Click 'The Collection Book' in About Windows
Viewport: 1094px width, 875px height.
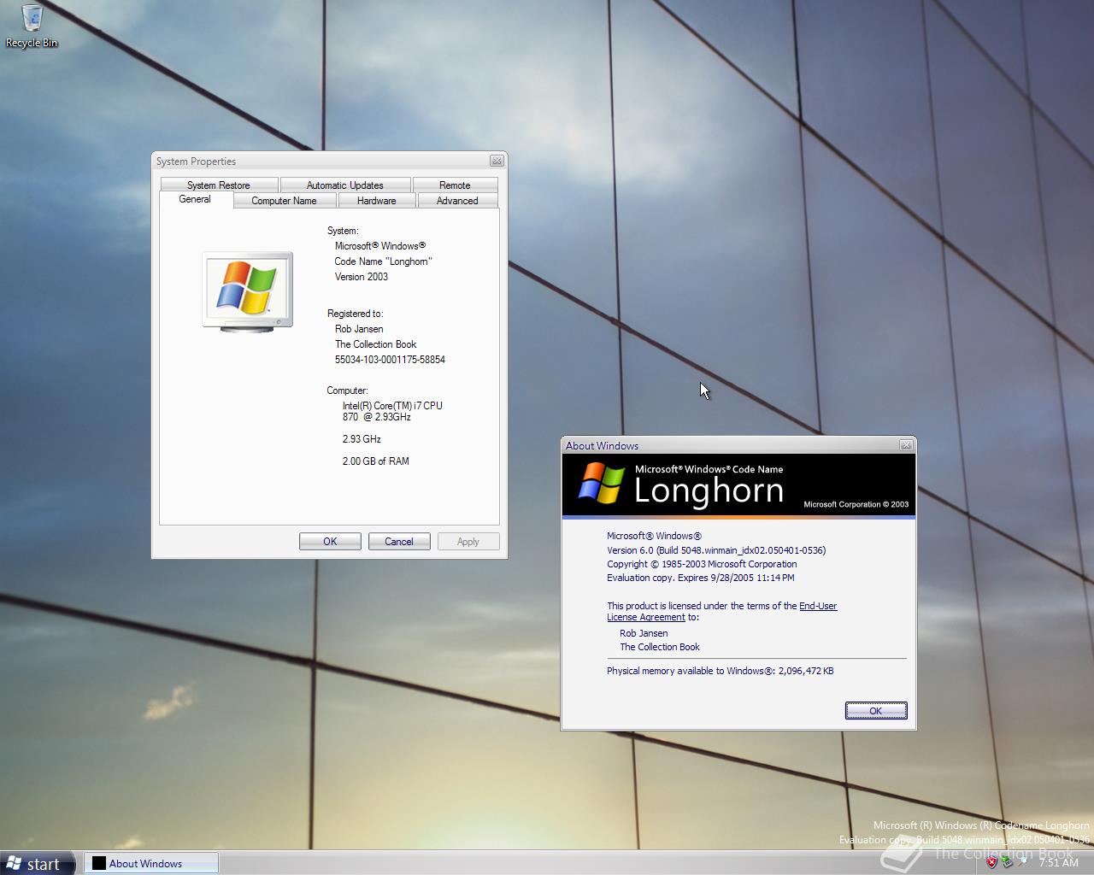pyautogui.click(x=660, y=647)
